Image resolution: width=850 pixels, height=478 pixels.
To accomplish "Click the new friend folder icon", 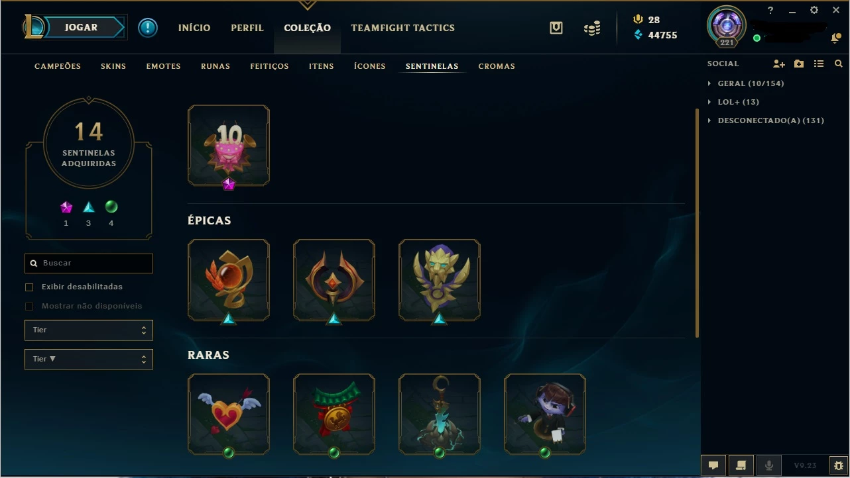I will (x=799, y=64).
